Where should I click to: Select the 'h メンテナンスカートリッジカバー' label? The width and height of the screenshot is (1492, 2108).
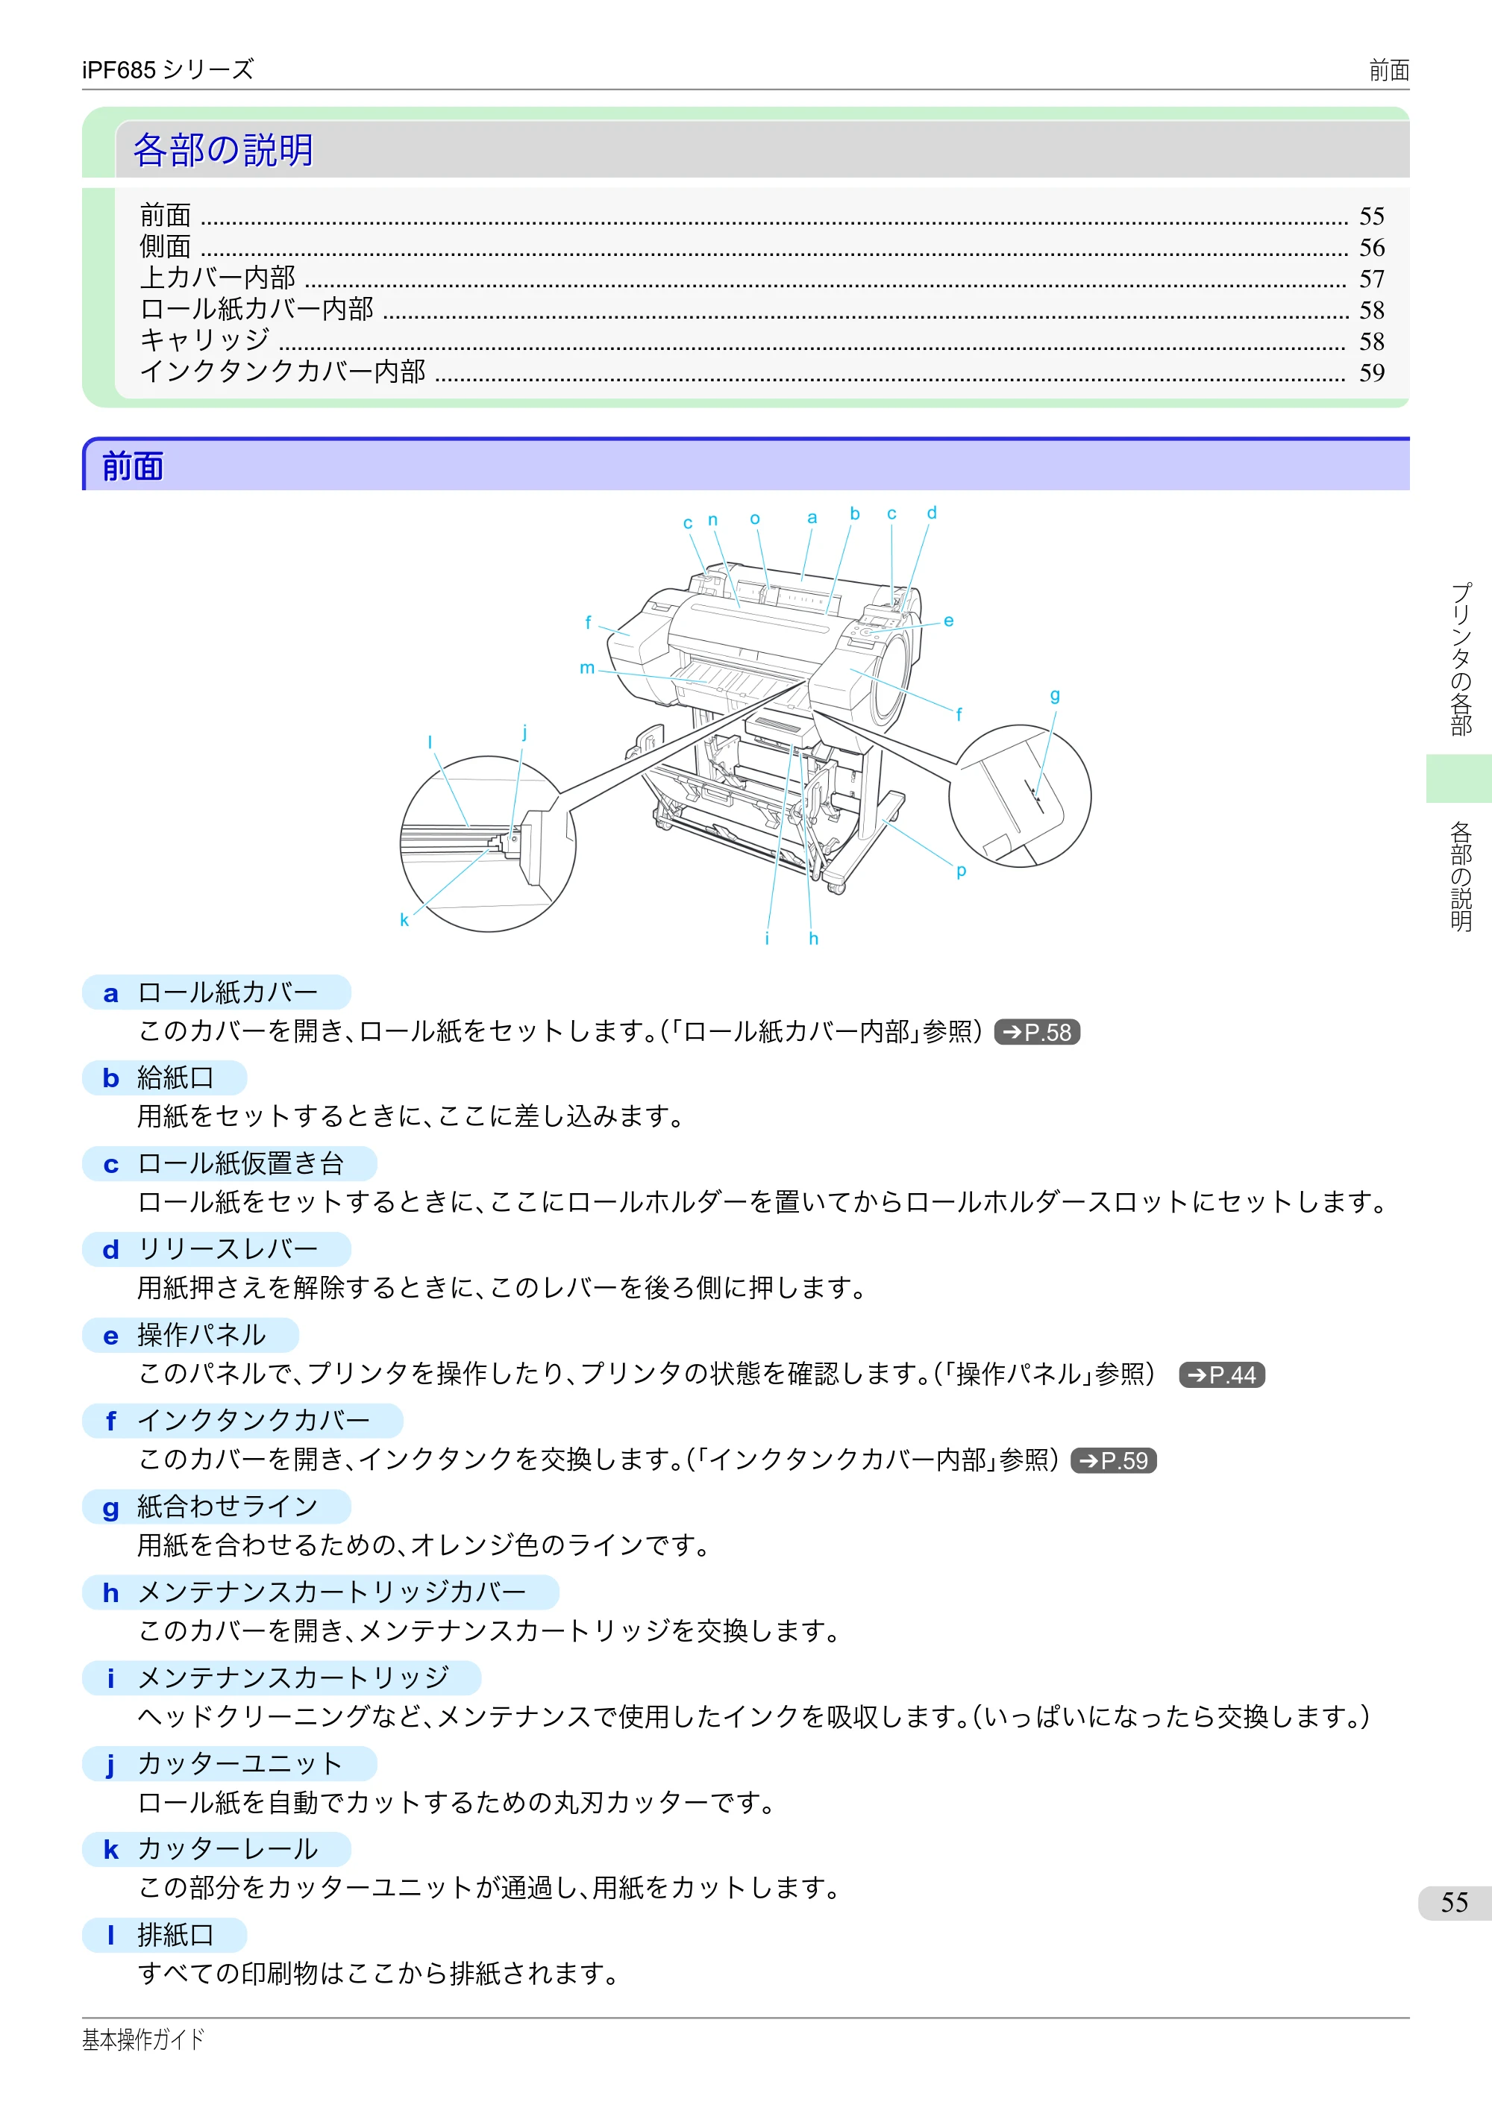(321, 1592)
